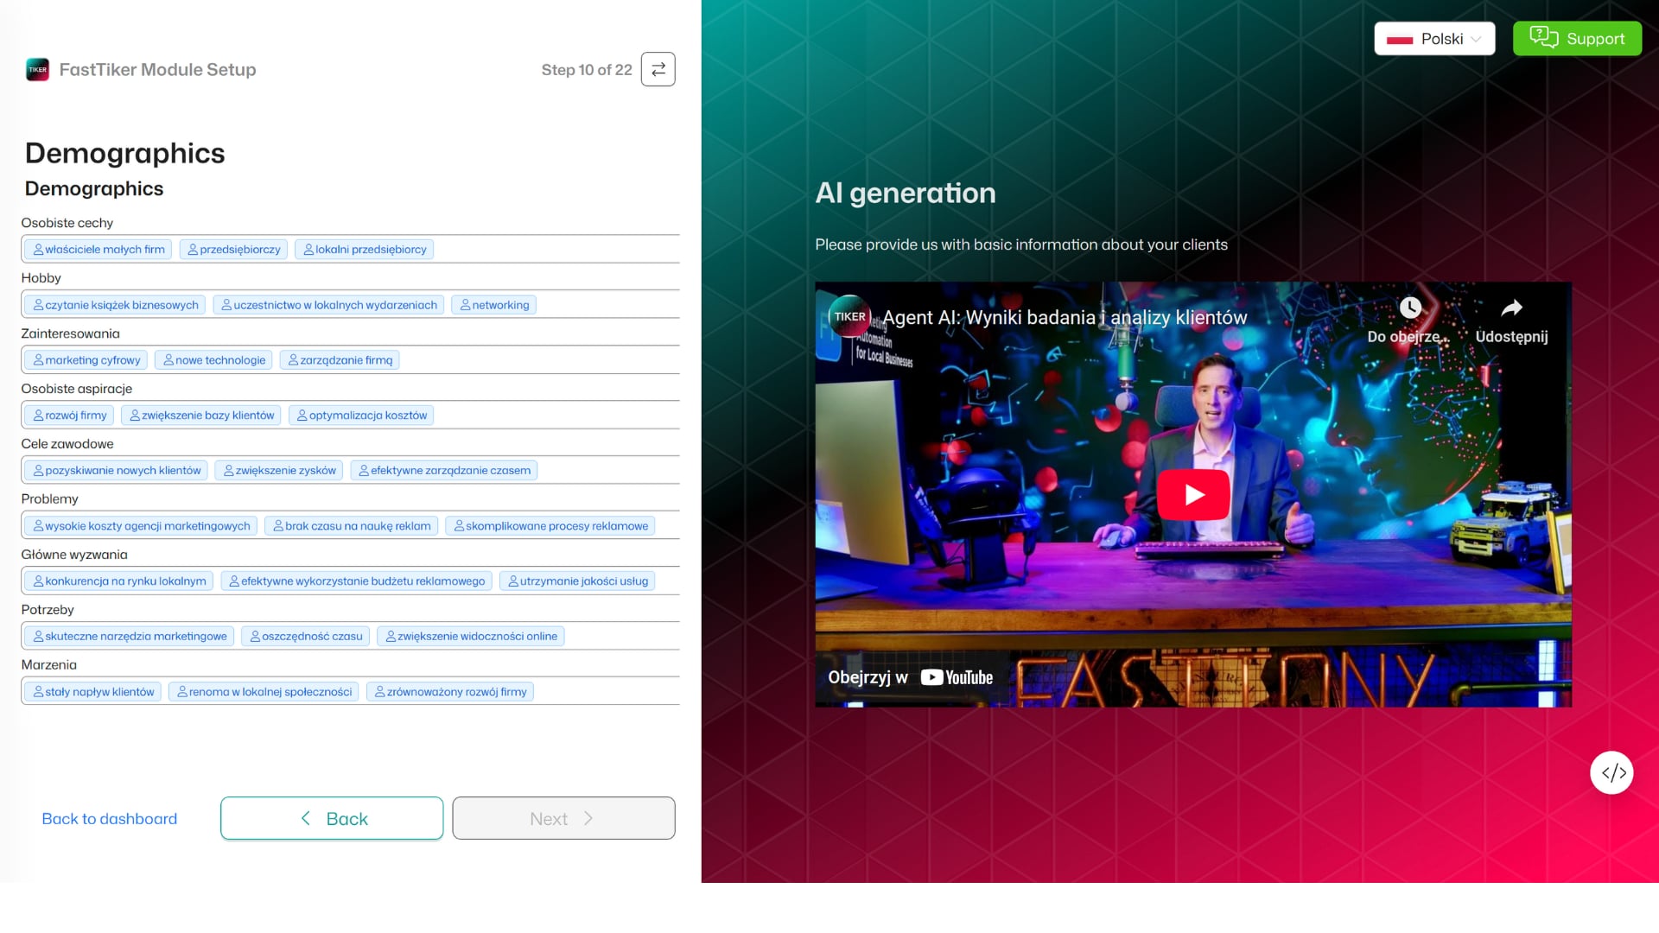Select the przedsiębiorczy tag
Viewport: 1659px width, 933px height.
234,250
